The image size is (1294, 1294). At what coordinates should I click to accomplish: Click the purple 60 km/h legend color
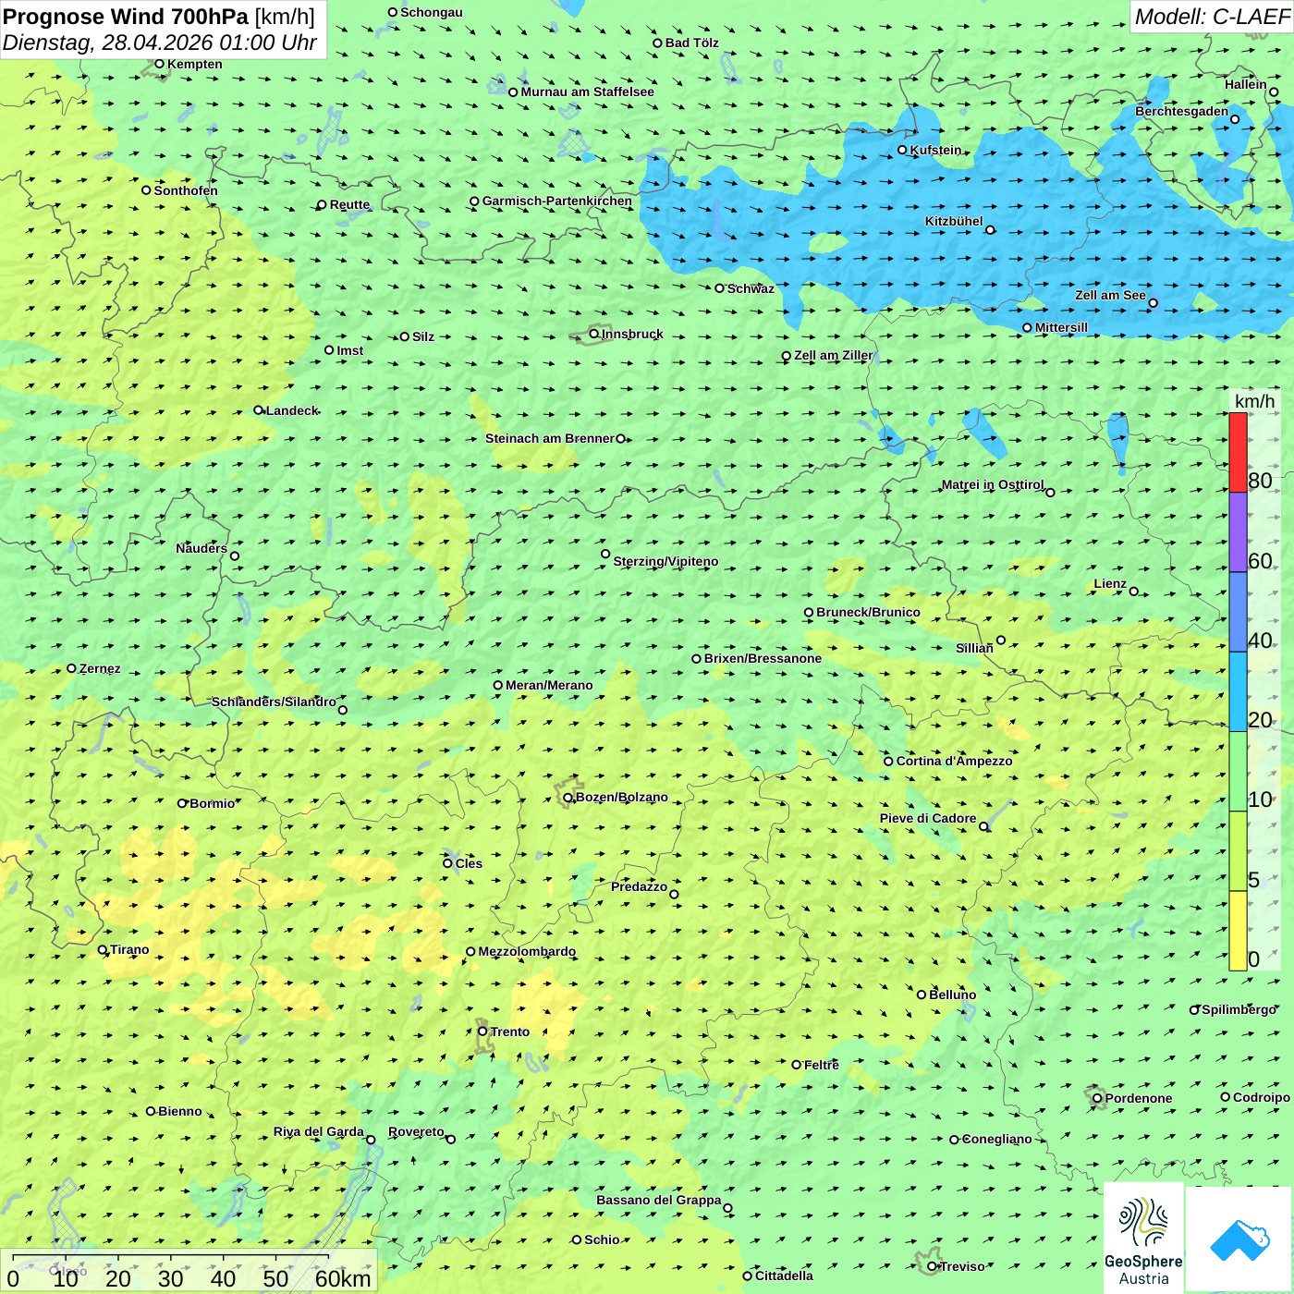coord(1238,532)
